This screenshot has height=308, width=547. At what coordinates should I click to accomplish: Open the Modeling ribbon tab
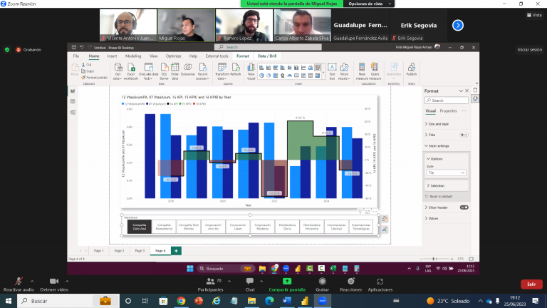pos(133,56)
